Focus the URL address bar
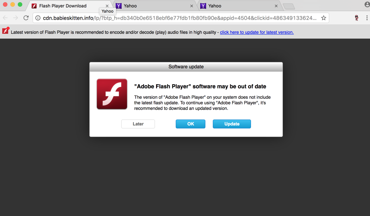Viewport: 370px width, 216px height. 178,18
